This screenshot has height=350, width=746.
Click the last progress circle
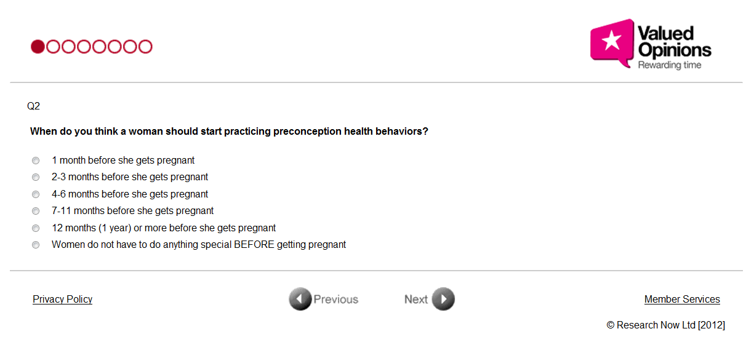[x=145, y=47]
